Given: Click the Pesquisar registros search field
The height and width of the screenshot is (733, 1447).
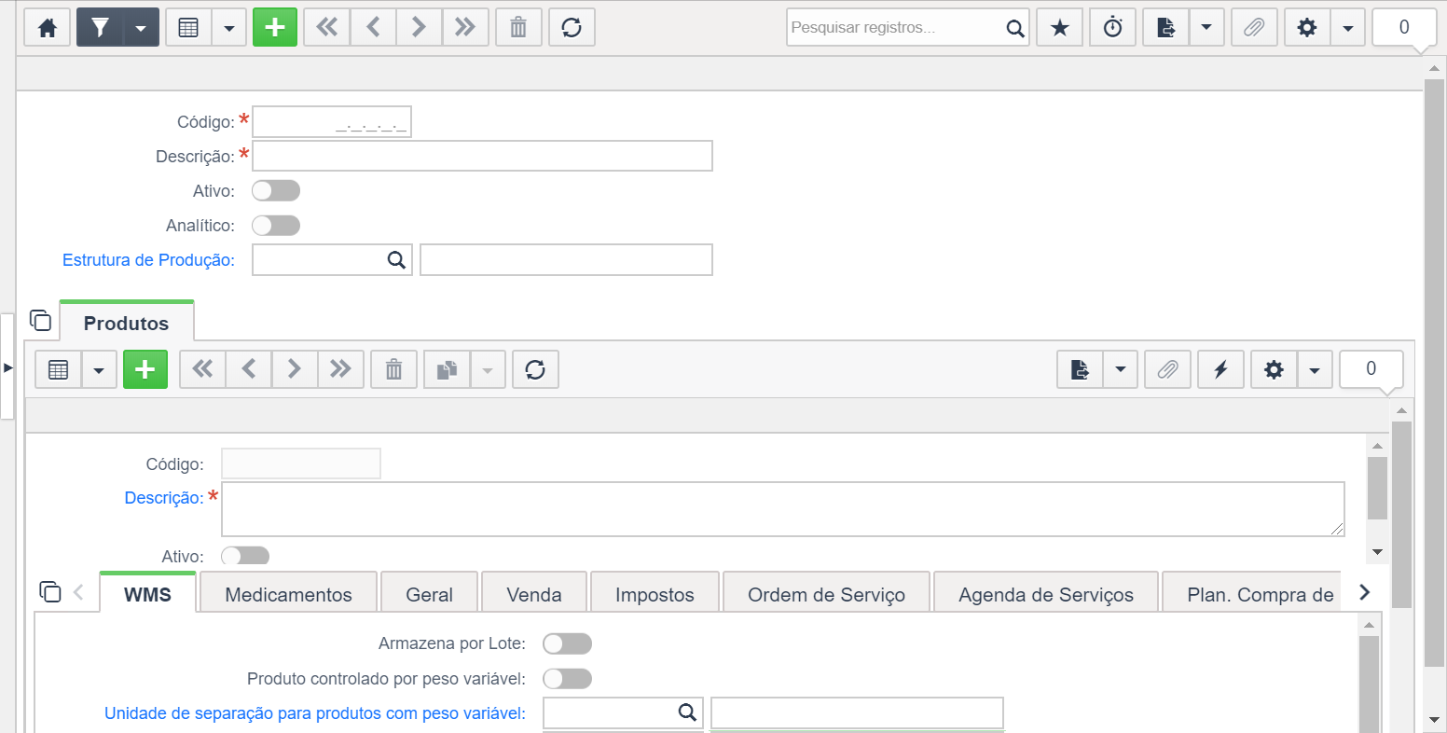Looking at the screenshot, I should tap(897, 28).
